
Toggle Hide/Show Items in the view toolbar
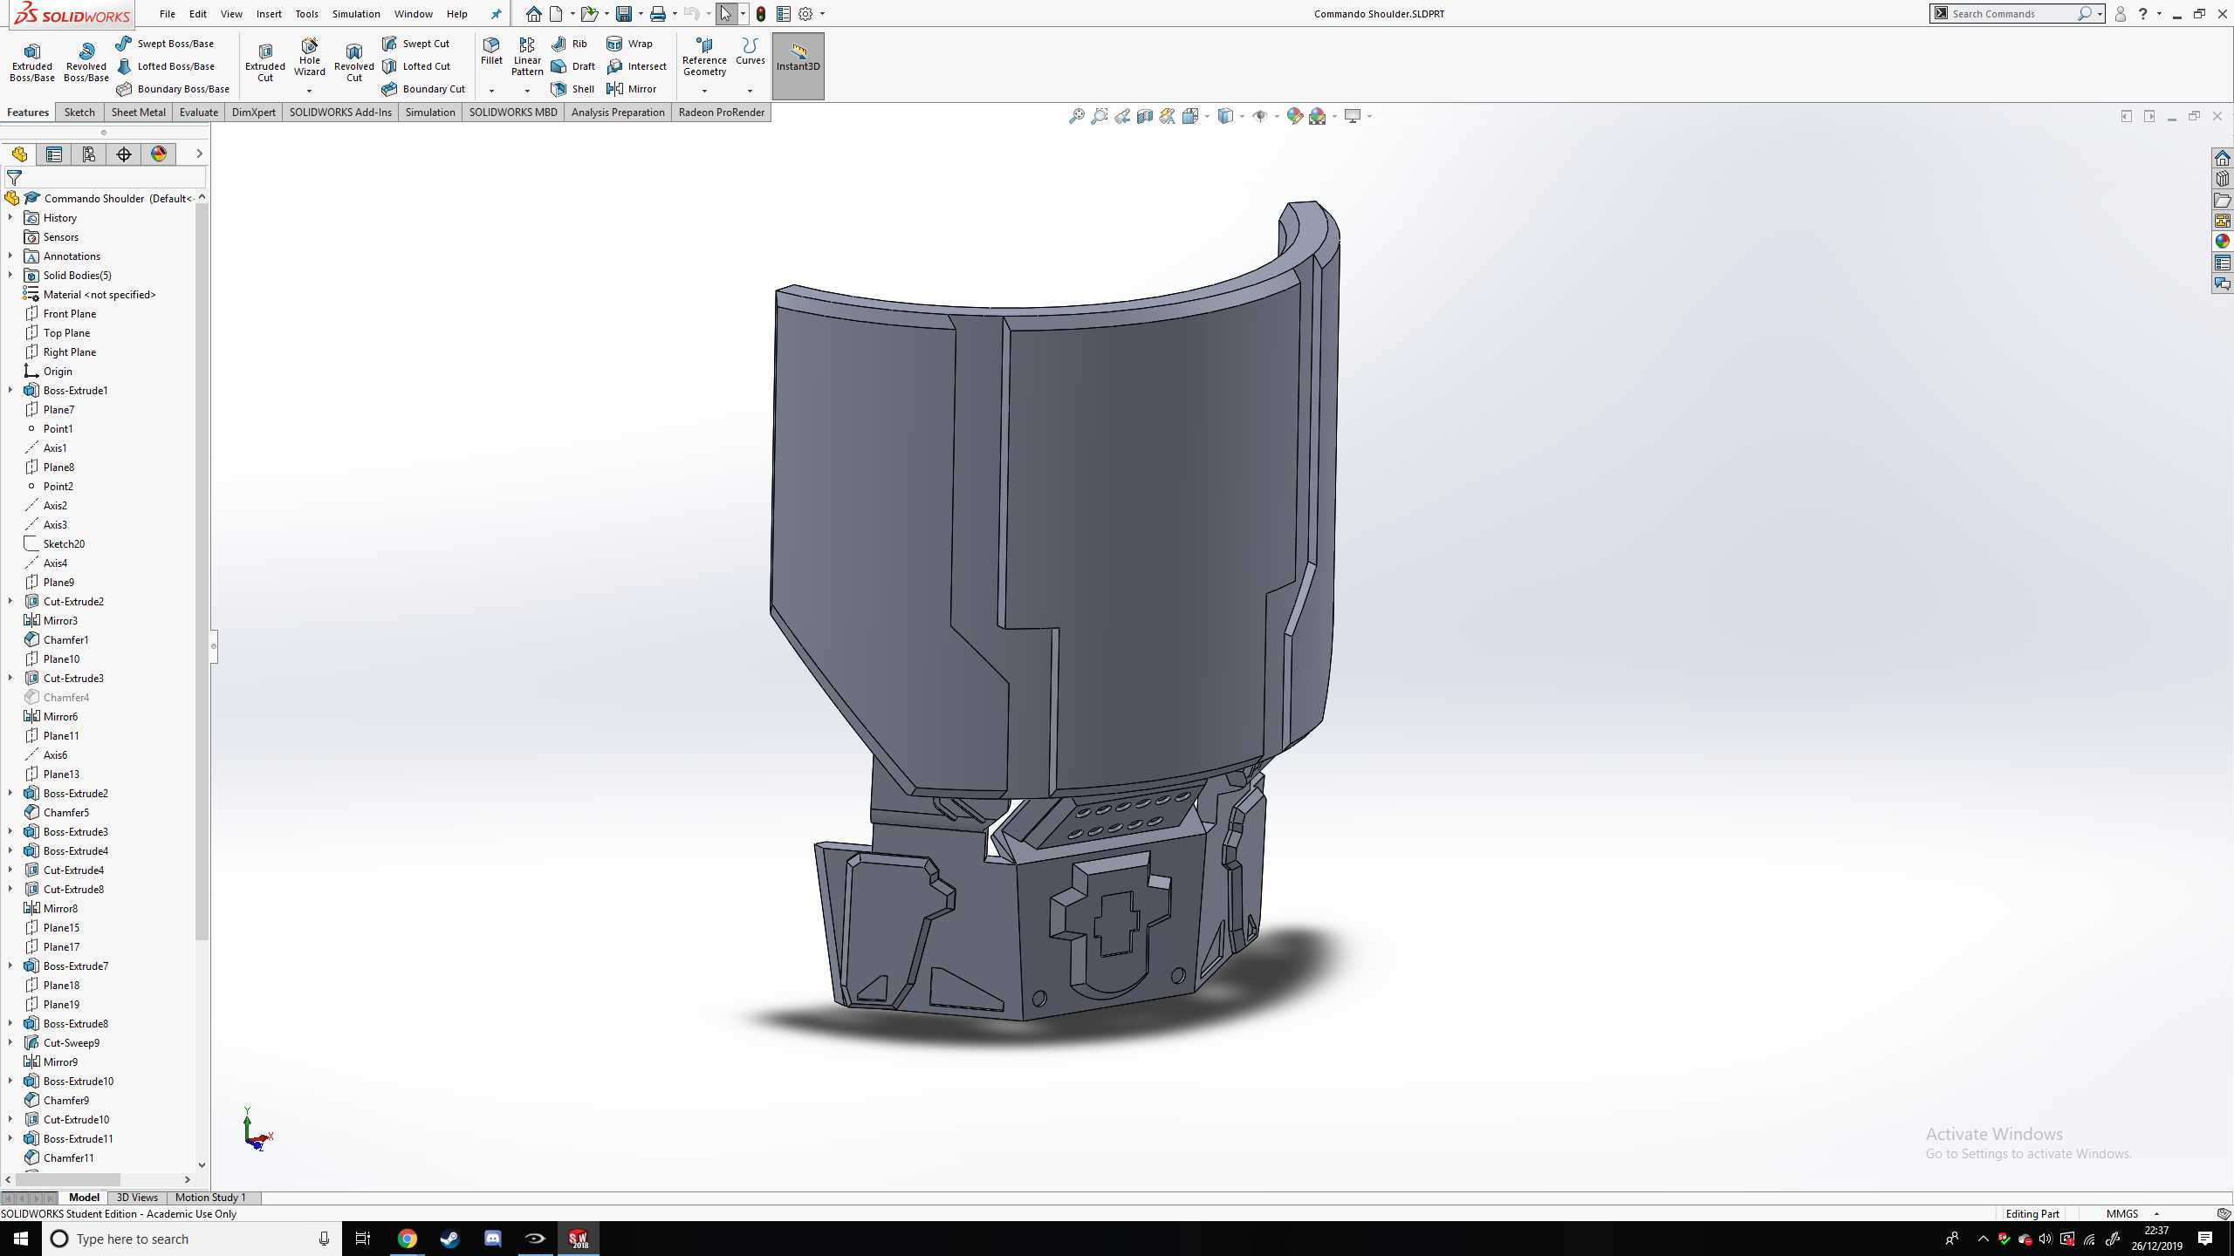click(1260, 115)
